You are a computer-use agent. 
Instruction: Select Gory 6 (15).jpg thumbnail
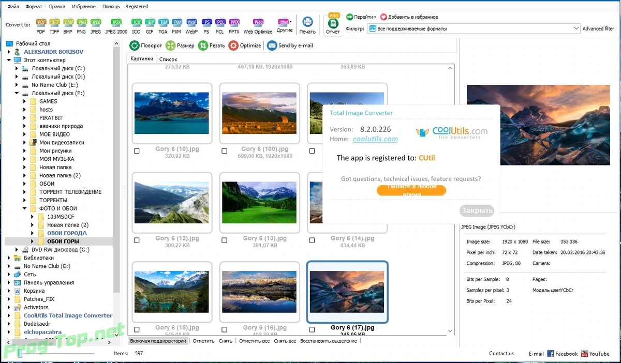(172, 292)
